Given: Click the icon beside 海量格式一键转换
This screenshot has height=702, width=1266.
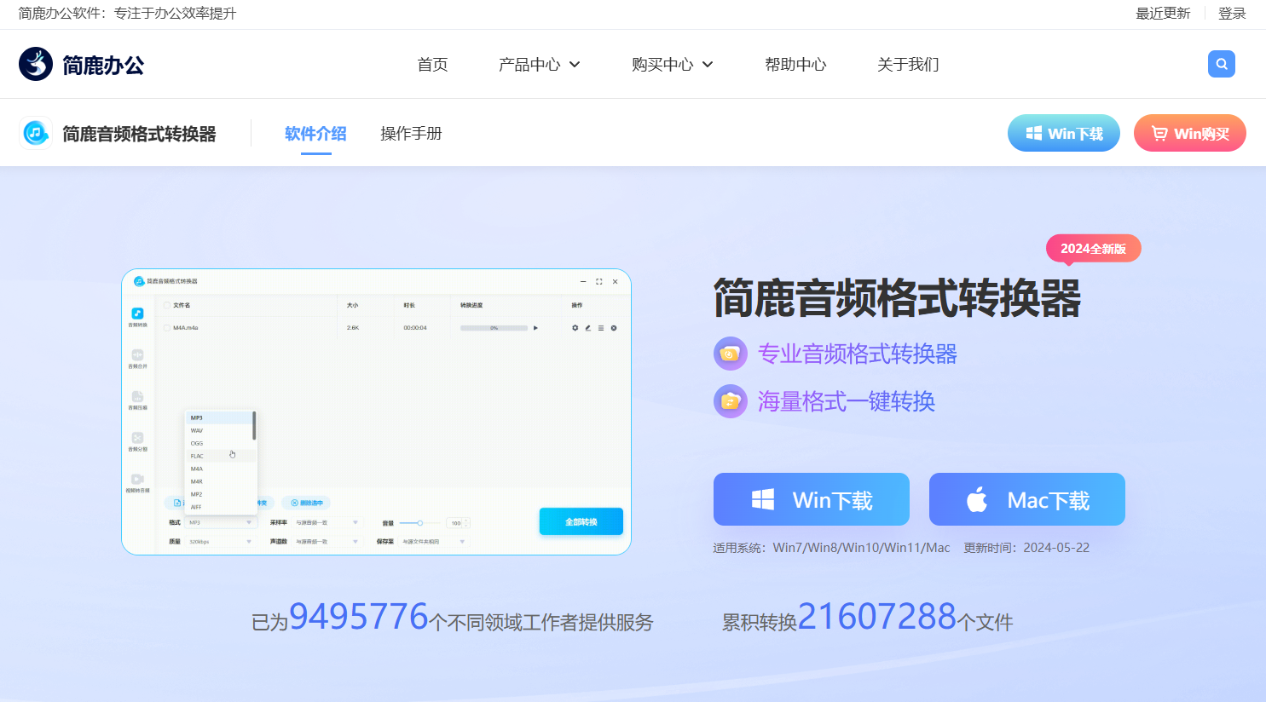Looking at the screenshot, I should click(x=731, y=401).
